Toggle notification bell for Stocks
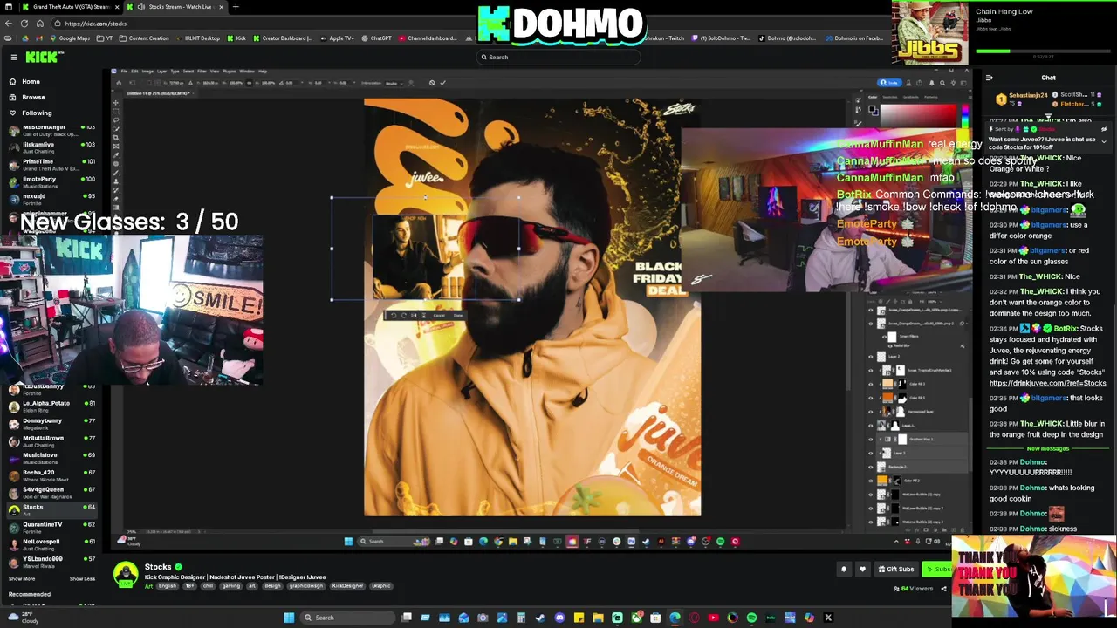This screenshot has height=628, width=1117. pyautogui.click(x=844, y=569)
